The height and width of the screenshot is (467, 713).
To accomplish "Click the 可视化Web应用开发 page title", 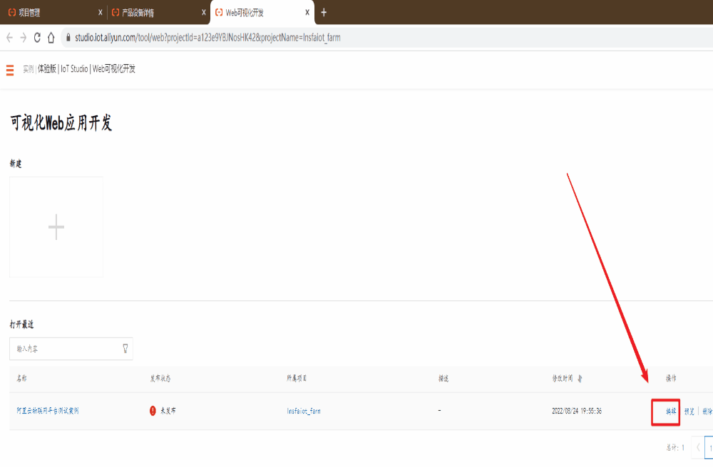I will pyautogui.click(x=61, y=123).
